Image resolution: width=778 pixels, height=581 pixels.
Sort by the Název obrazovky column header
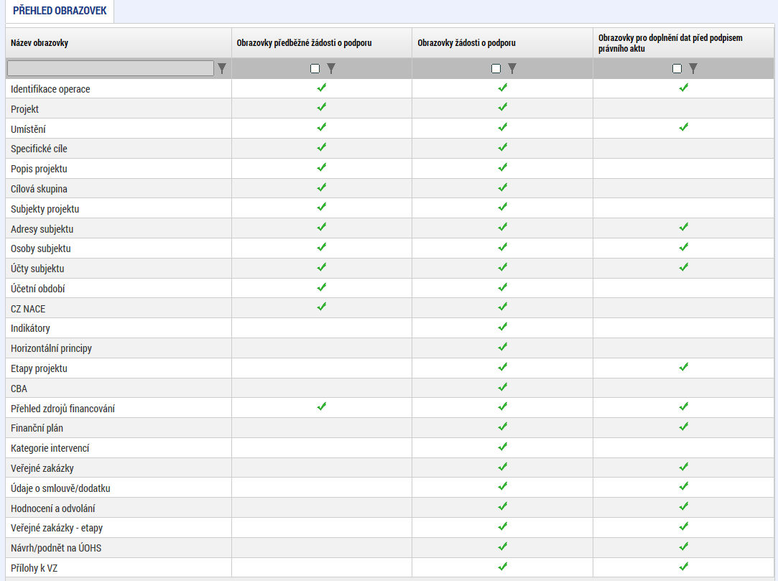pos(119,42)
